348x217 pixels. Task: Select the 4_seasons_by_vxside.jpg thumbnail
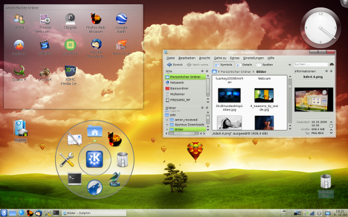pyautogui.click(x=264, y=95)
